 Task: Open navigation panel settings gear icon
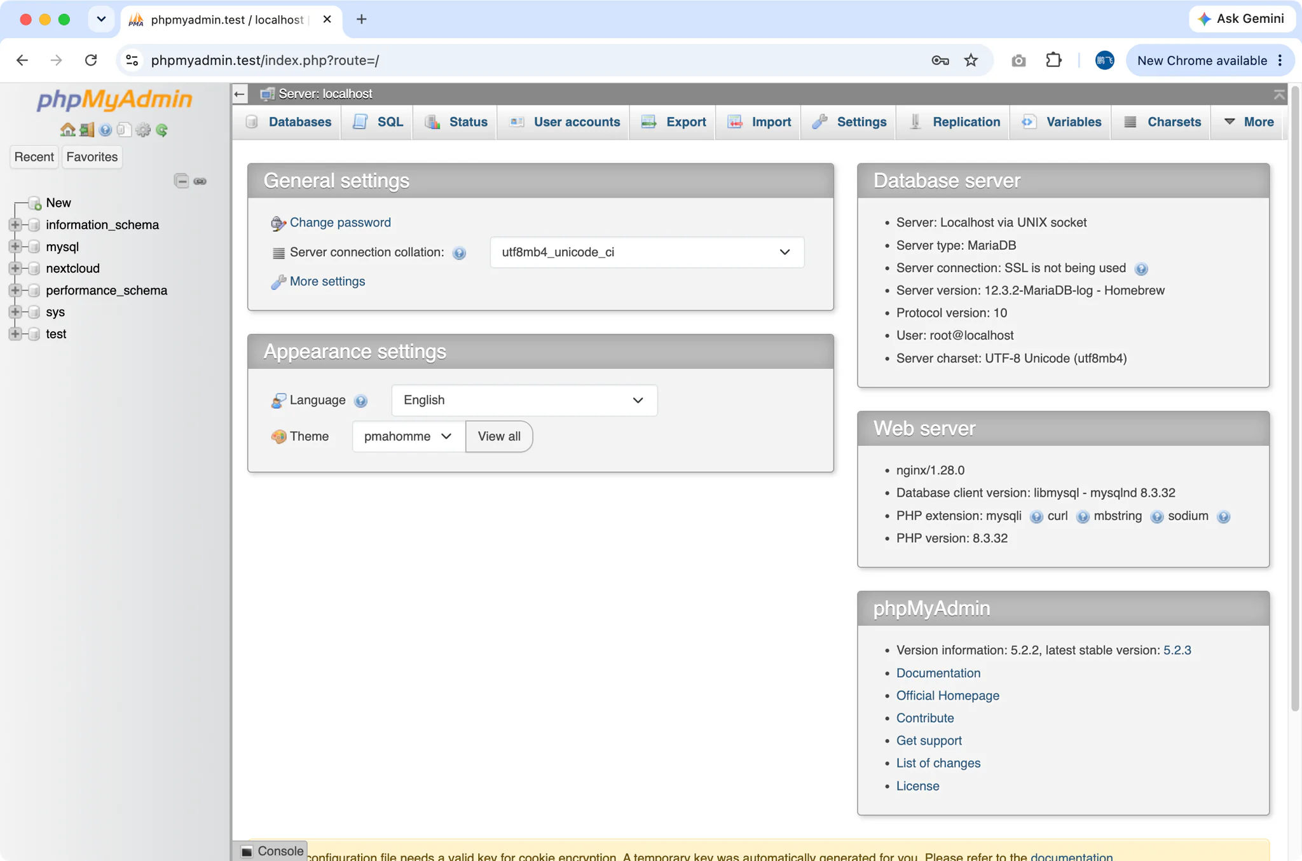[x=143, y=130]
